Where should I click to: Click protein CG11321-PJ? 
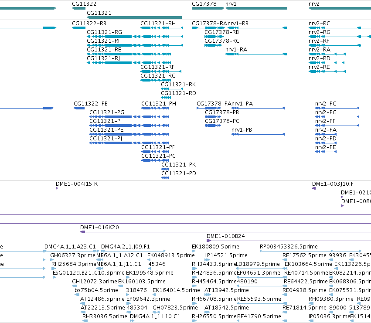pos(129,143)
